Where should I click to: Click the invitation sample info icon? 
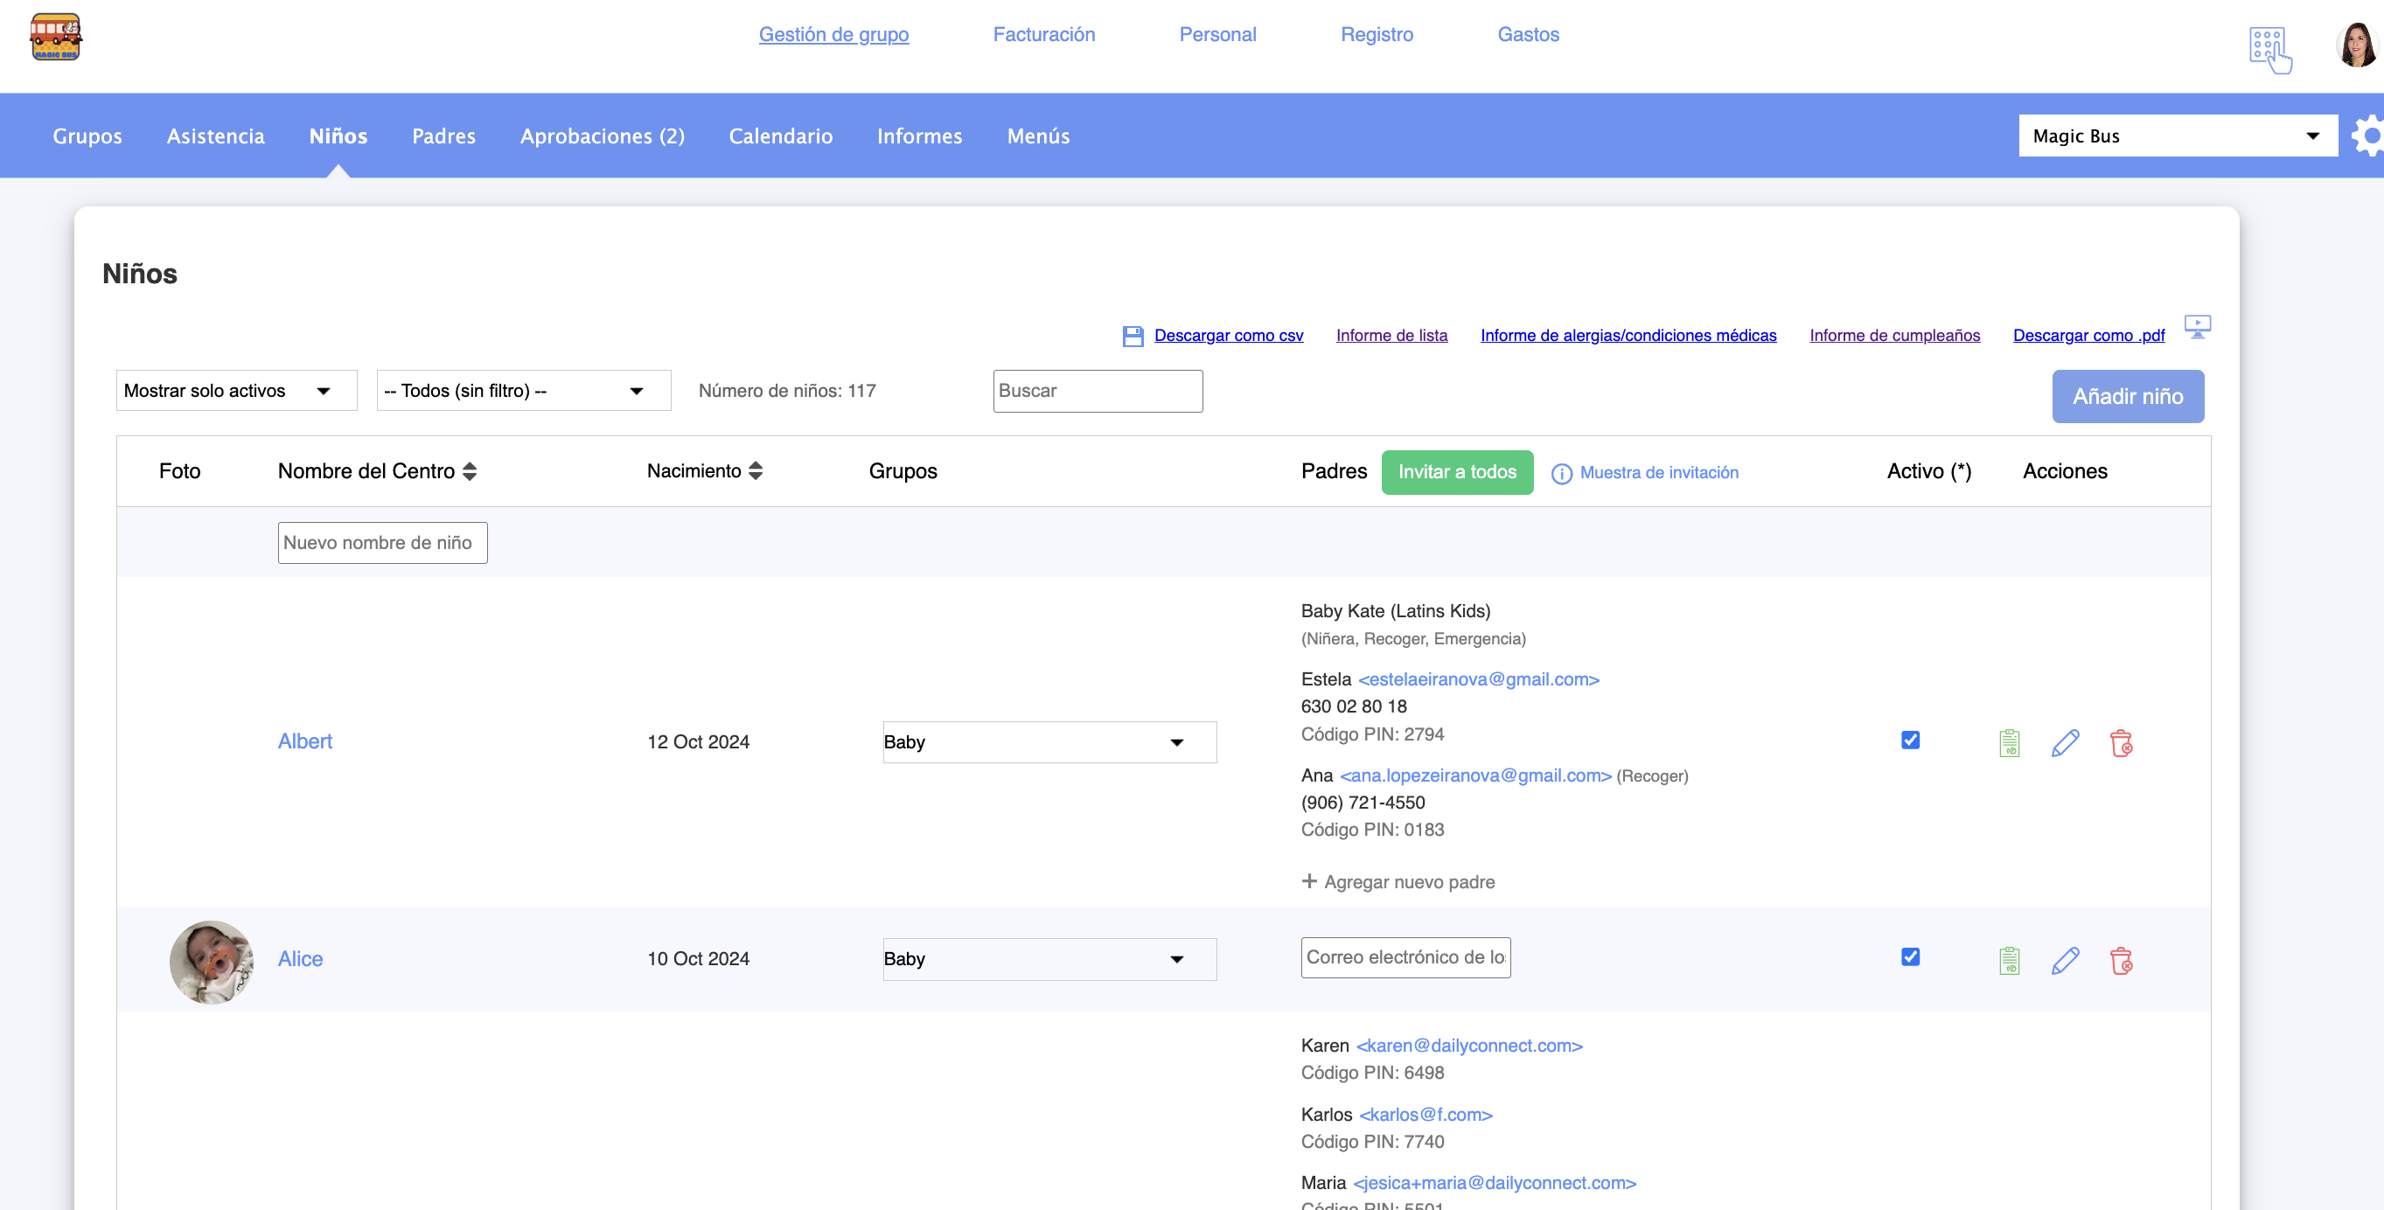(1561, 474)
